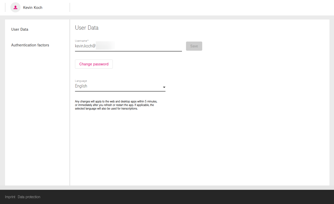
Task: Click the Language field label
Action: pos(81,81)
